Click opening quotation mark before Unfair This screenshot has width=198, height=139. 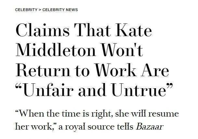pos(19,86)
